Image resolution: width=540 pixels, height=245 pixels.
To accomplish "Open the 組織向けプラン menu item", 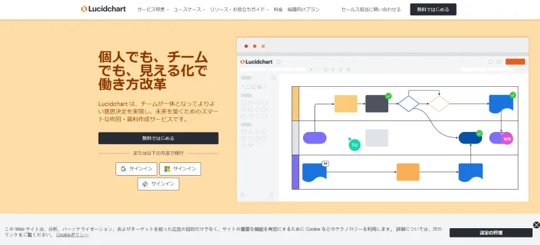I will pos(303,9).
